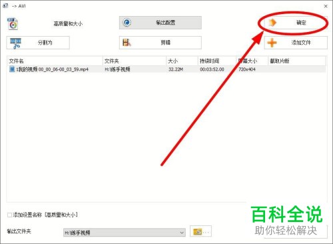
Task: Browse for an output folder using the folder button
Action: 200,231
